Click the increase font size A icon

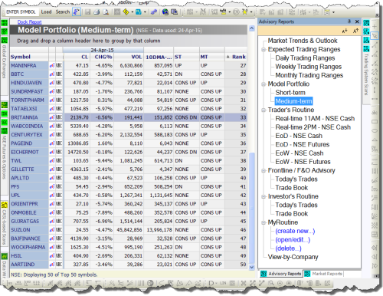coord(355,31)
